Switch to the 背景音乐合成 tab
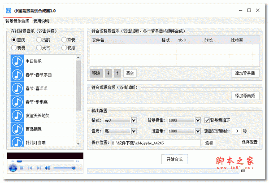This screenshot has height=183, width=269. click(x=17, y=21)
